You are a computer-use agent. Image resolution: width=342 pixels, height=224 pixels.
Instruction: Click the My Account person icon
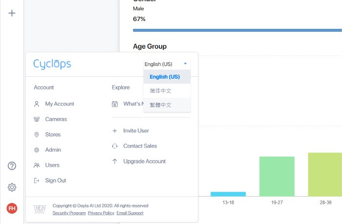[37, 104]
